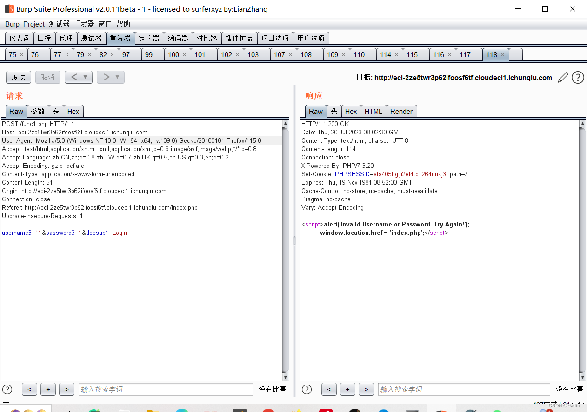Screen dimensions: 587x412
Task: Click the POST /func1.php HTTP/1.1 line
Action: 38,124
